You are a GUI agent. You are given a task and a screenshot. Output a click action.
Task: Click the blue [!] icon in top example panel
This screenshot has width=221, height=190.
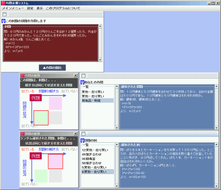3,21
